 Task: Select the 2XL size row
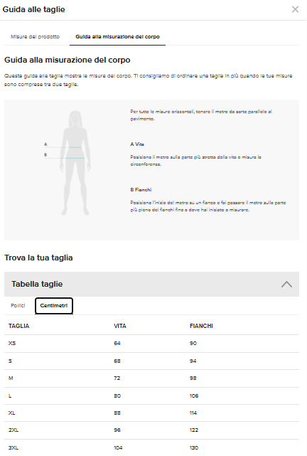(151, 430)
